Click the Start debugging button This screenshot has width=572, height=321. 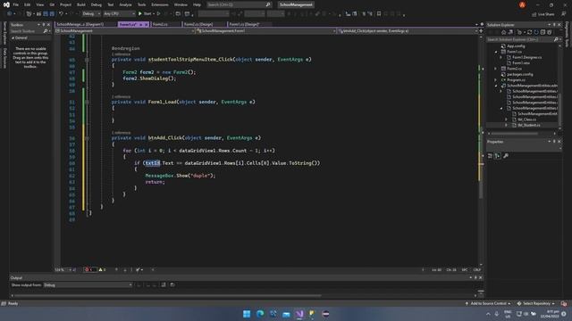(x=145, y=14)
